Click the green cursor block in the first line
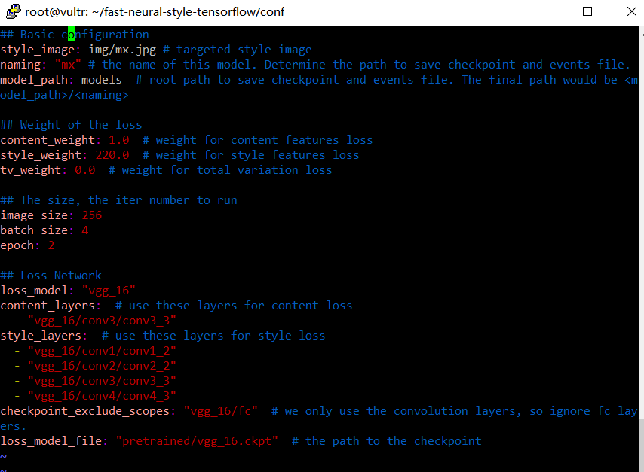644x472 pixels. coord(72,34)
